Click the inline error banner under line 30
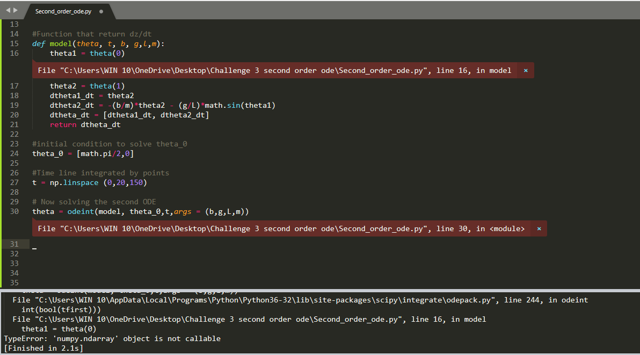Image resolution: width=640 pixels, height=355 pixels. [x=268, y=228]
